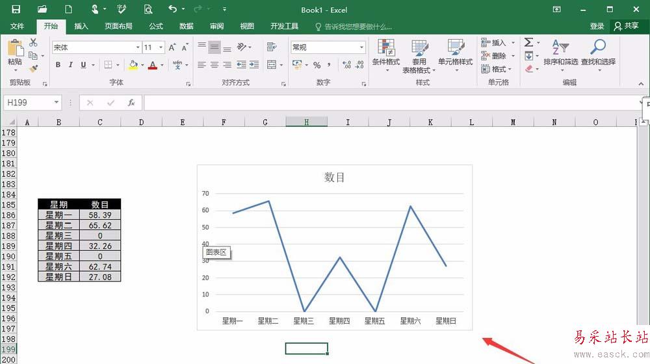Open sort and filter (排序和筛选)

coord(560,55)
